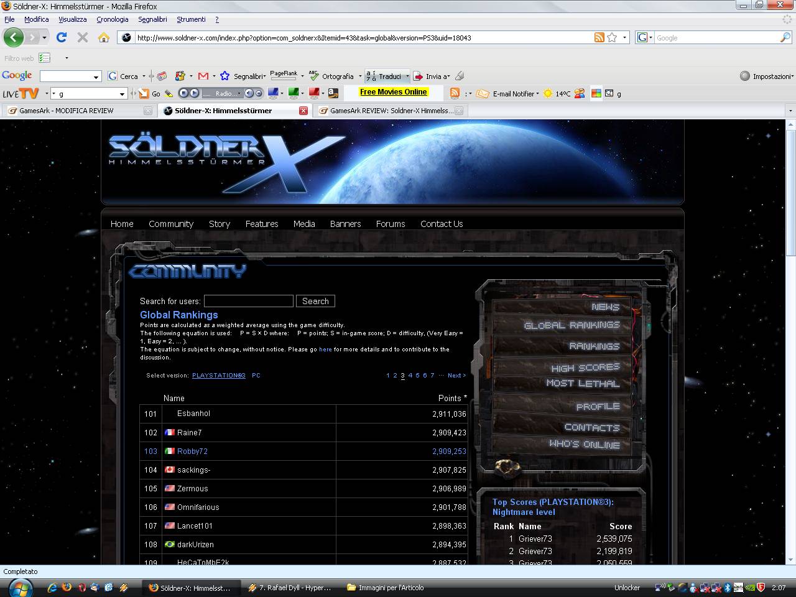Expand the E-mail Notifier dropdown
The width and height of the screenshot is (796, 597).
point(537,93)
